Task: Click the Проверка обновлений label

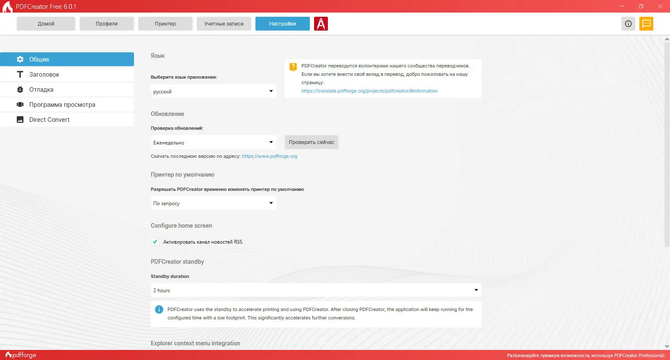Action: [177, 128]
